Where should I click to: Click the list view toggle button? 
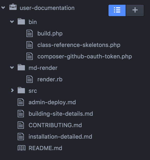(117, 10)
